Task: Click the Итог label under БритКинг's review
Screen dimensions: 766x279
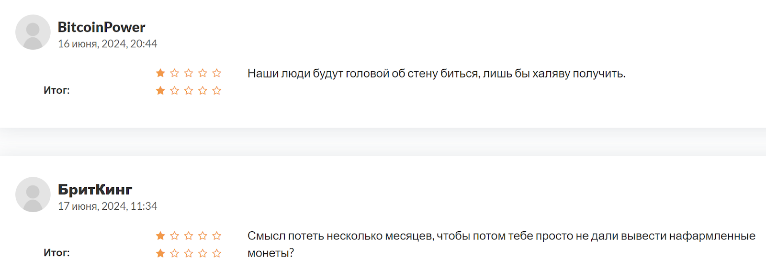Action: coord(56,253)
